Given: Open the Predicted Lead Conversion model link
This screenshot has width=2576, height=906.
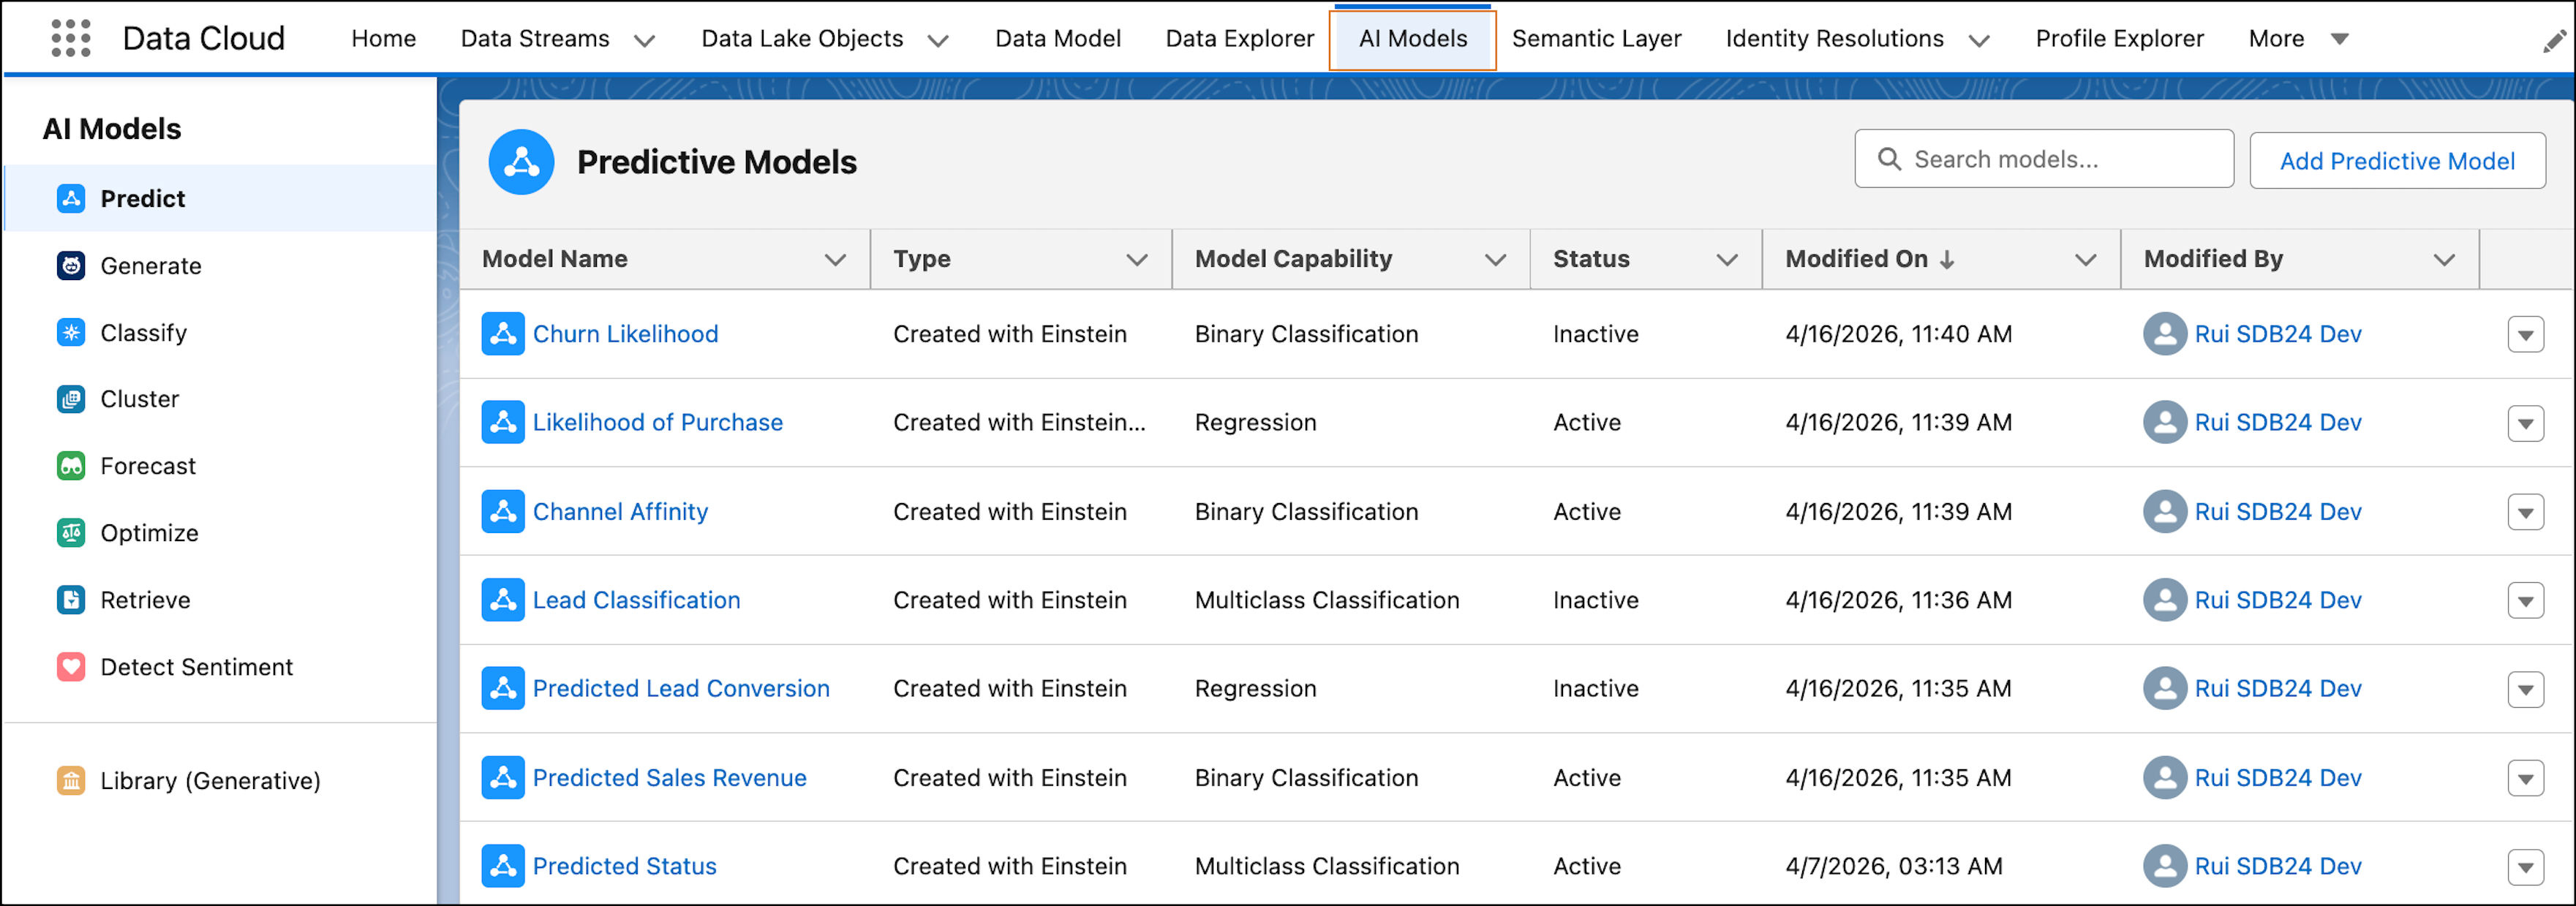Looking at the screenshot, I should (681, 688).
